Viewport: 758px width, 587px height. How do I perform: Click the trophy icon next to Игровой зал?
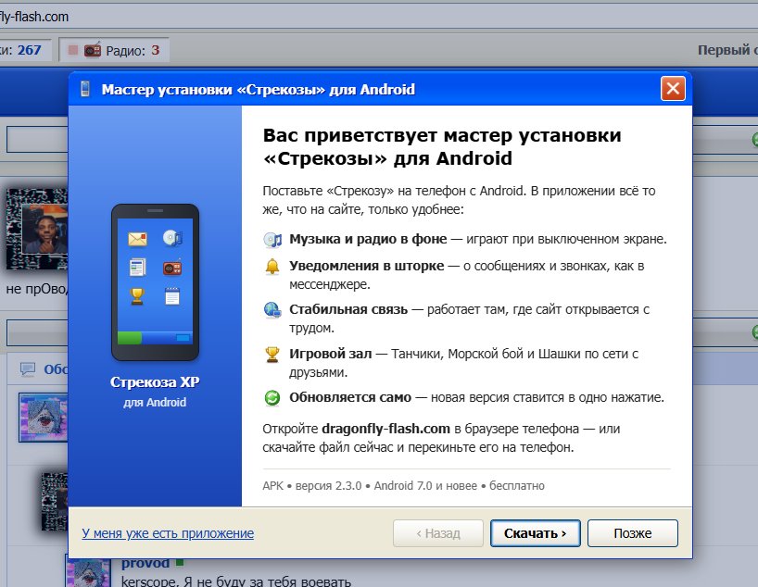click(272, 354)
